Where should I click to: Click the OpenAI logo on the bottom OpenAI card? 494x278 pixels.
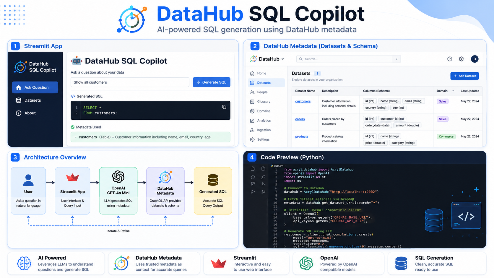point(306,263)
